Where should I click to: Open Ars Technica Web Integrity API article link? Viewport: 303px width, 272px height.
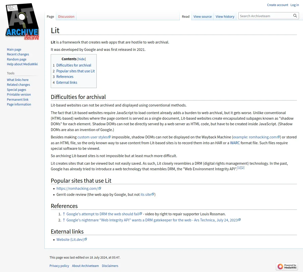(x=154, y=220)
